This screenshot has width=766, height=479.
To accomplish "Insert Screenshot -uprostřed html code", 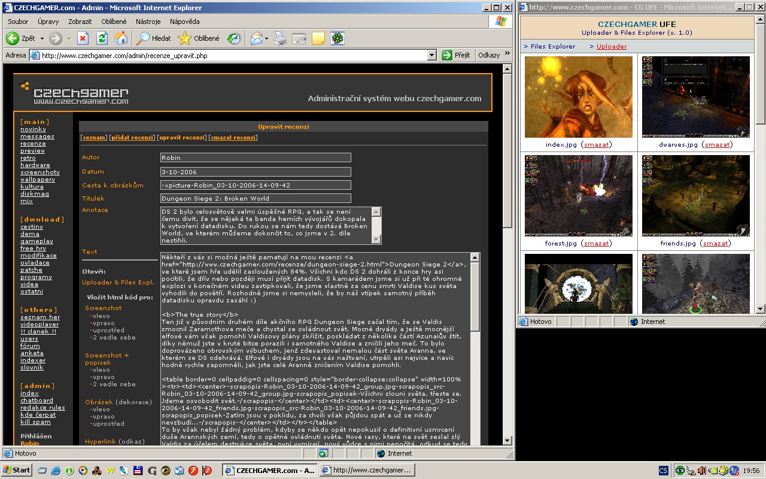I will 107,330.
